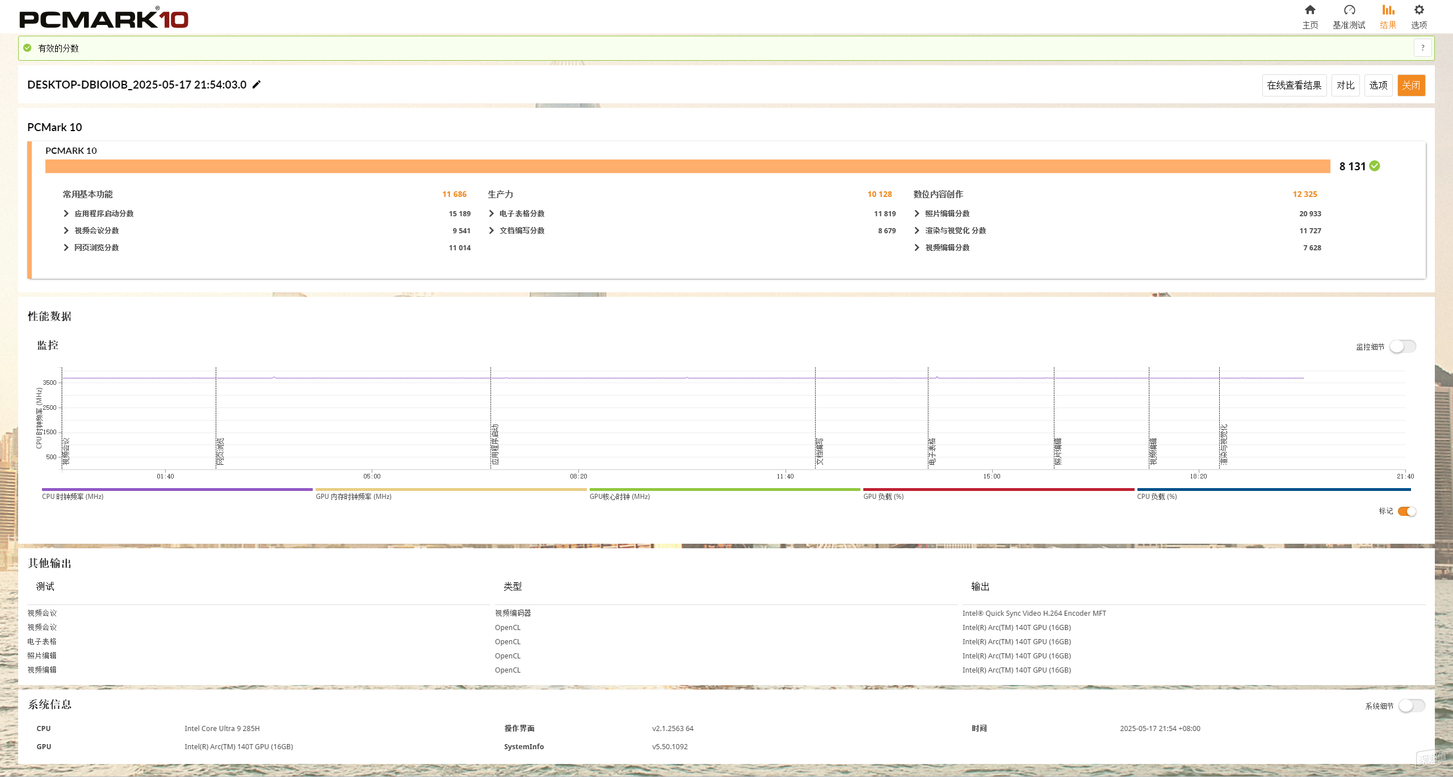Viewport: 1453px width, 777px height.
Task: Click the question mark help button
Action: (x=1422, y=48)
